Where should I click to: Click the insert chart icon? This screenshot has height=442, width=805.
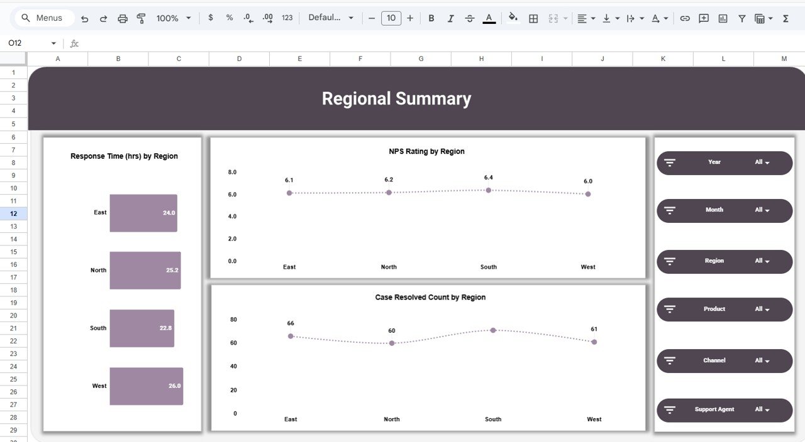pos(723,18)
